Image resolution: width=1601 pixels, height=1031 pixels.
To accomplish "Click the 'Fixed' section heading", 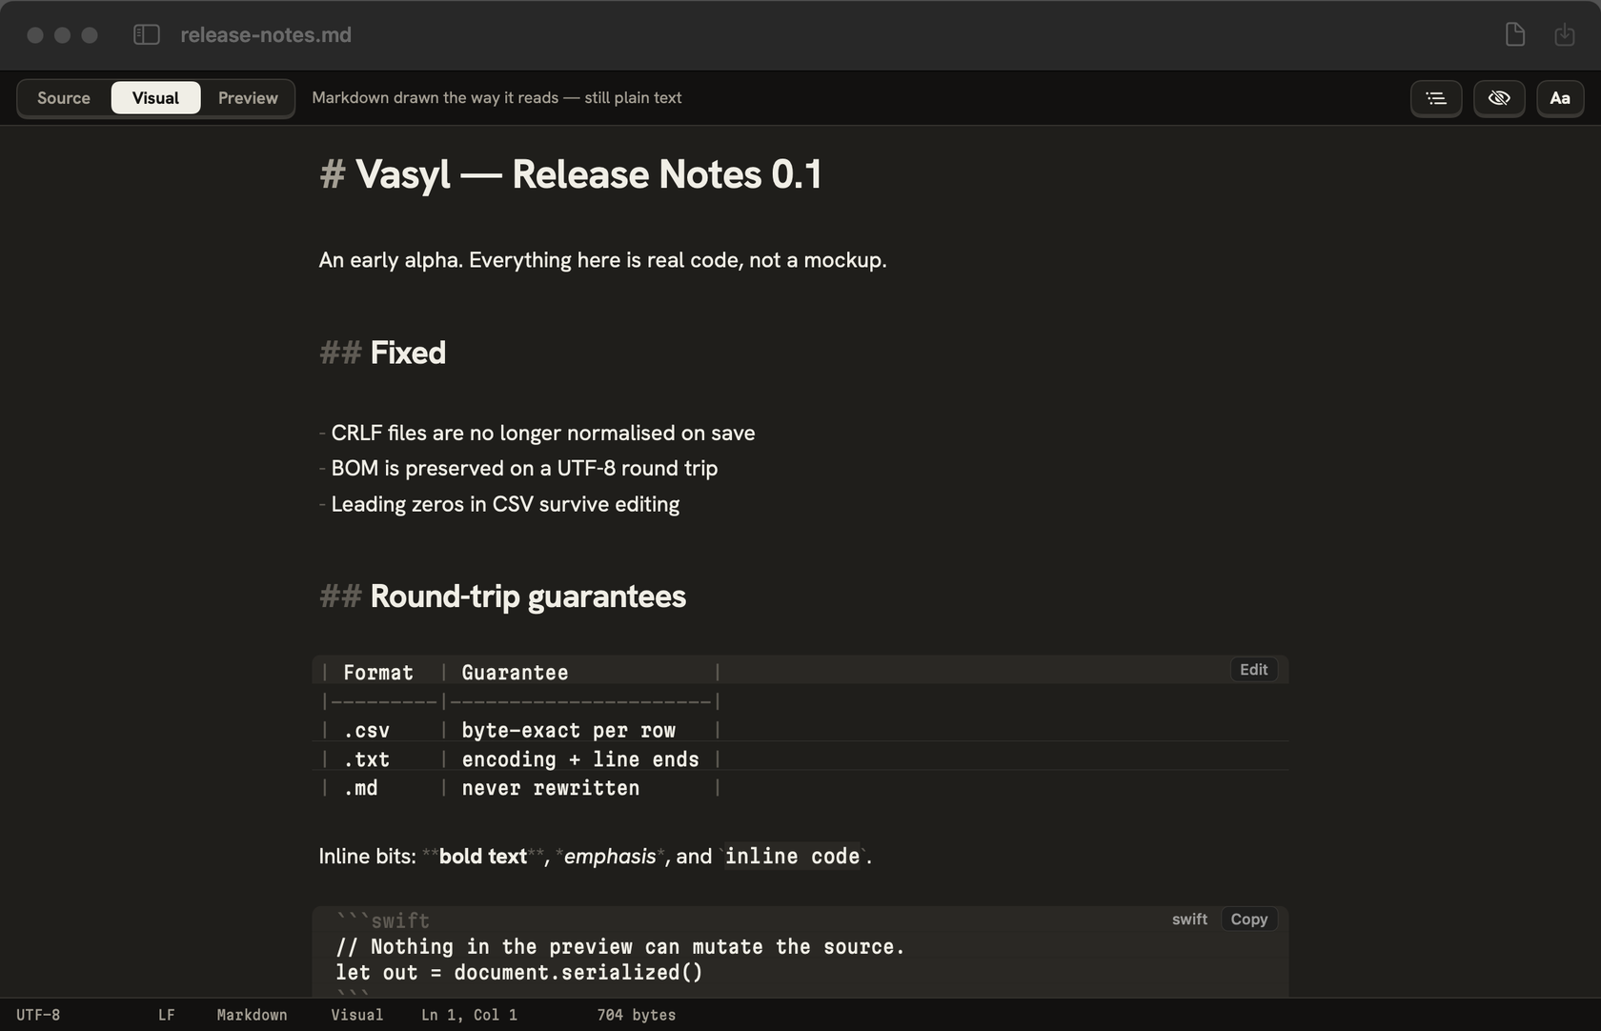I will pyautogui.click(x=408, y=354).
